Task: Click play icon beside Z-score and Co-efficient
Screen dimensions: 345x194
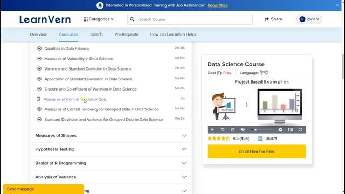Action: (39, 89)
